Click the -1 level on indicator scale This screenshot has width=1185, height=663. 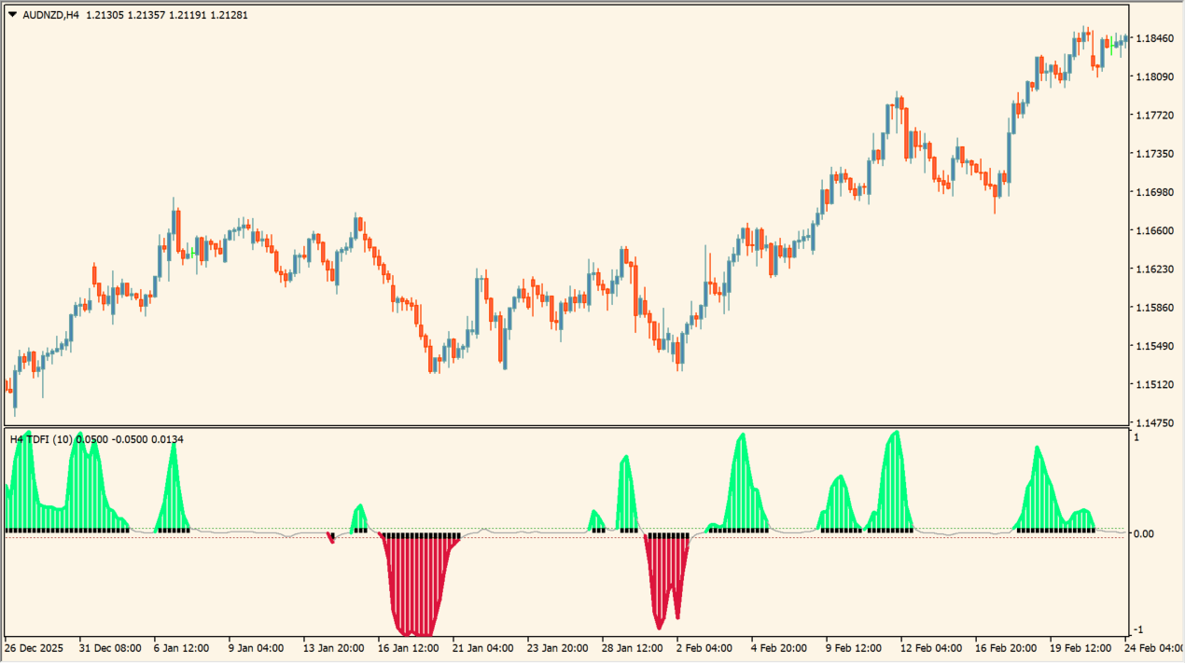tap(1138, 629)
